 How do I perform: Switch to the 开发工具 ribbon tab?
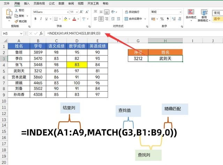click(x=93, y=3)
